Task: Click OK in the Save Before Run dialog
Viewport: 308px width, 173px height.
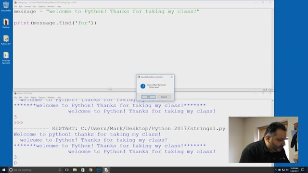Action: (x=148, y=97)
